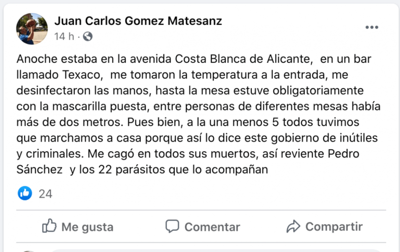Click the blue like reaction icon

tap(25, 194)
